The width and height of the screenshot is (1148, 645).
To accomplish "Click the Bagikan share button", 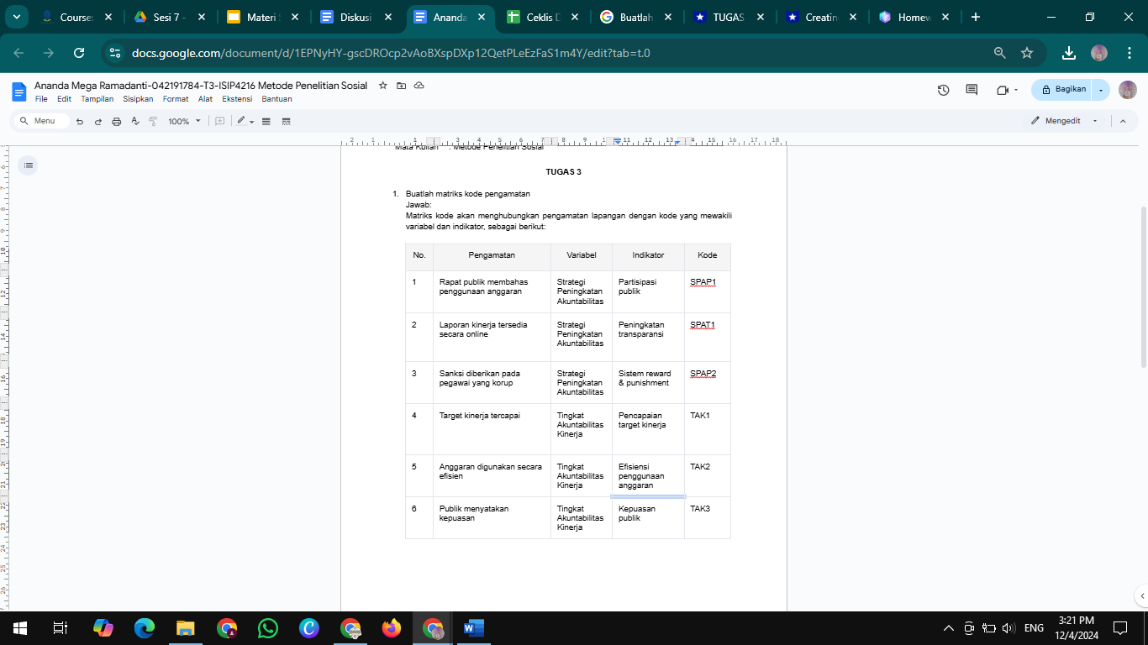I will pos(1062,90).
